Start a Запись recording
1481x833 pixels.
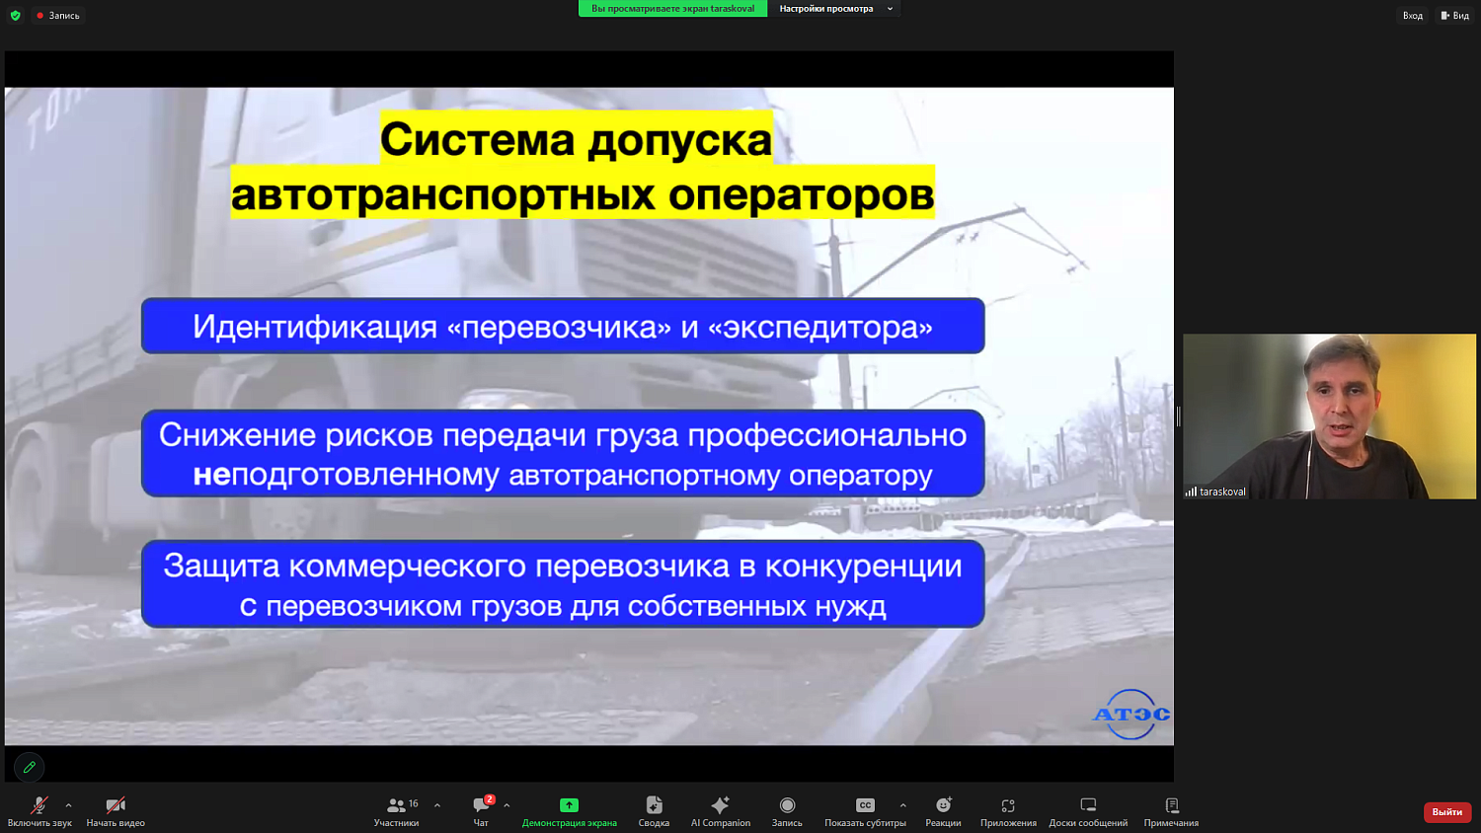787,809
